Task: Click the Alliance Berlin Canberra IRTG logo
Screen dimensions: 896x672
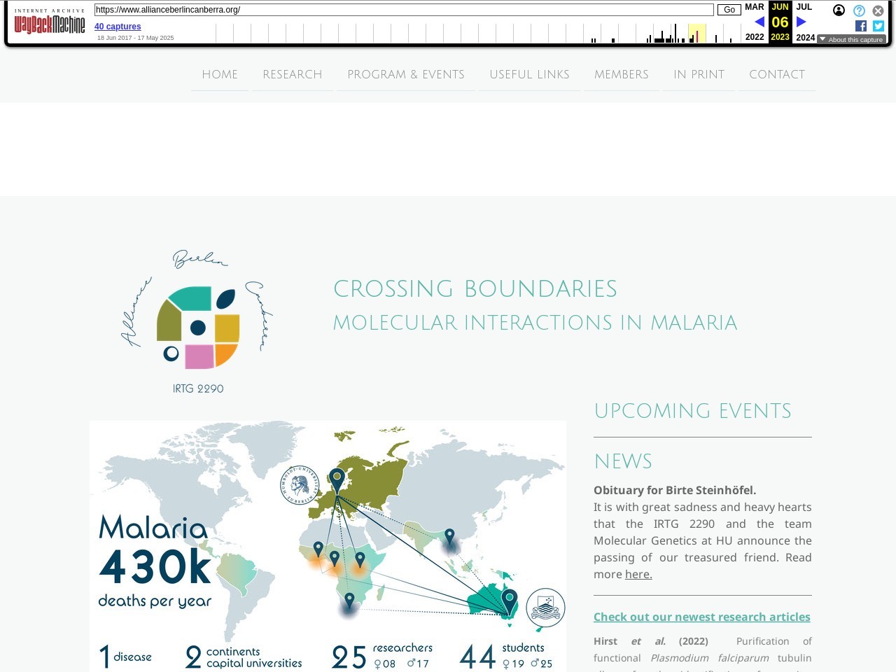Action: (197, 322)
